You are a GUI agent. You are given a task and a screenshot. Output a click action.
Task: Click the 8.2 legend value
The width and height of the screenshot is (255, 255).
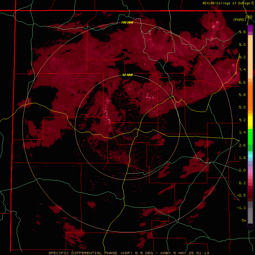tap(242, 57)
